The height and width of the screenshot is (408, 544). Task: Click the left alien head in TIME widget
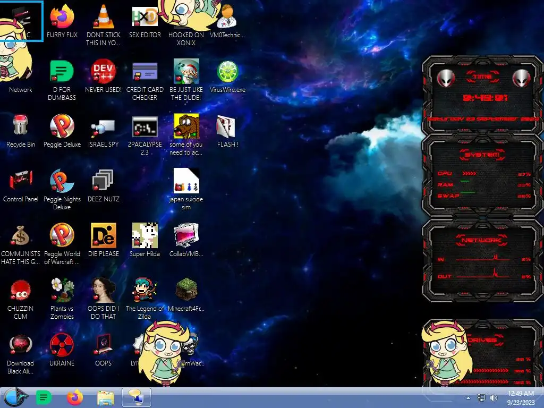(x=446, y=79)
